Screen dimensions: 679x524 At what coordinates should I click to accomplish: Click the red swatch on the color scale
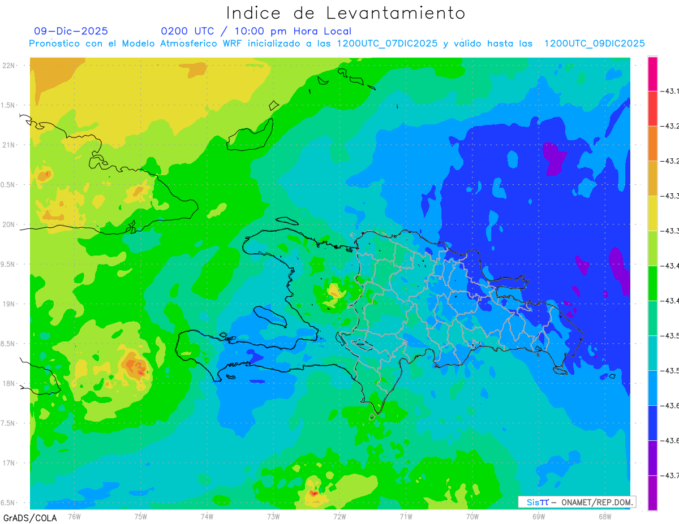[652, 109]
